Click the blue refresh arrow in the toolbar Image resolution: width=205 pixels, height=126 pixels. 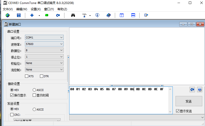[x=58, y=15]
